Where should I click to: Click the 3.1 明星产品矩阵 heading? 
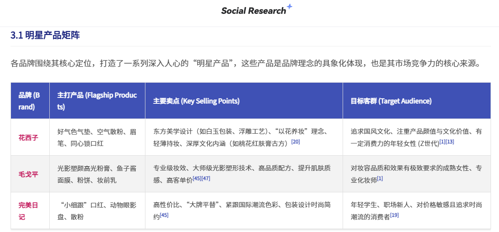tap(45, 35)
